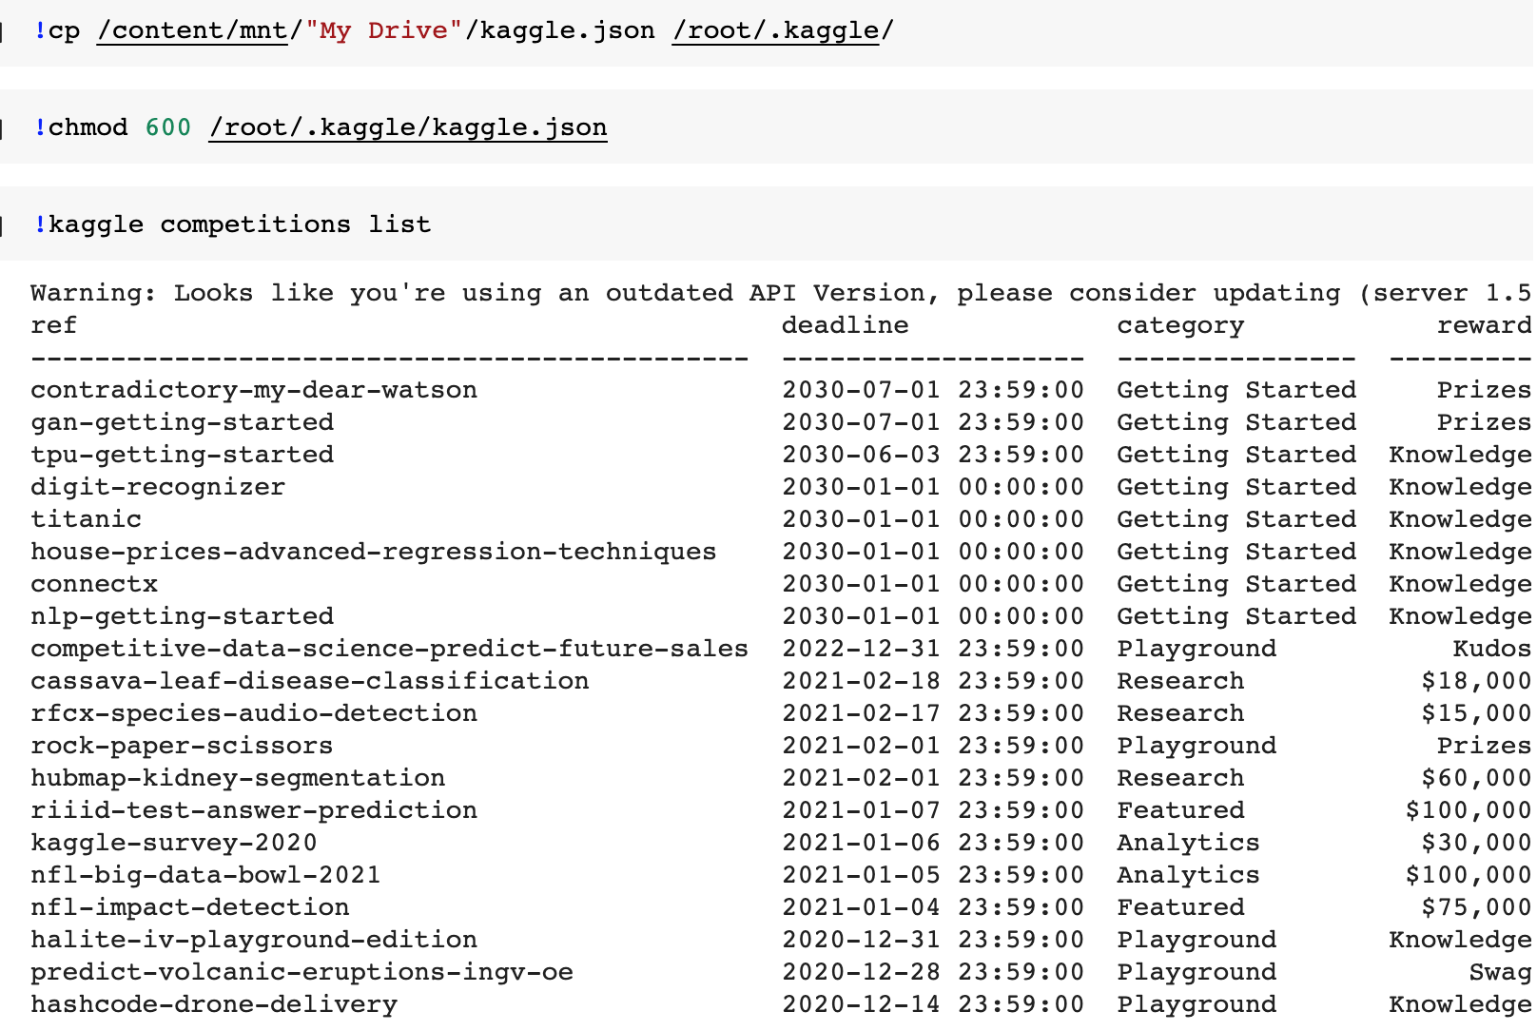The height and width of the screenshot is (1031, 1537).
Task: Click deadline 2021-01-04 23:59:00
Action: [x=933, y=907]
